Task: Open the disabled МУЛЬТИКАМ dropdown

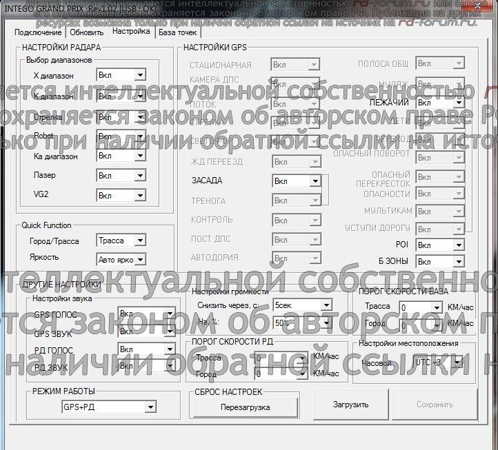Action: click(x=440, y=212)
